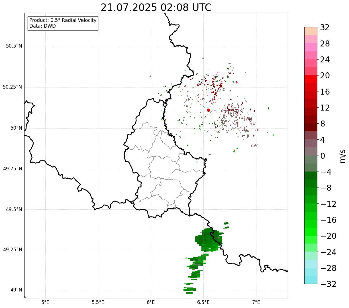Click the title 21.07.2025 02:08 UTC

point(156,7)
